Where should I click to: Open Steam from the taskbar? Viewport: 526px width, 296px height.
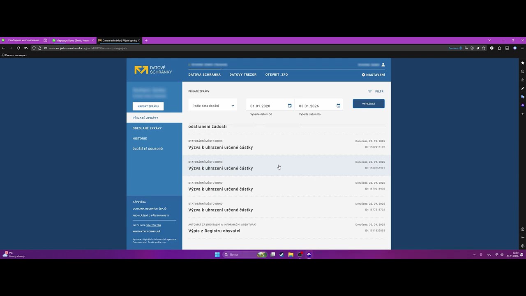point(281,254)
